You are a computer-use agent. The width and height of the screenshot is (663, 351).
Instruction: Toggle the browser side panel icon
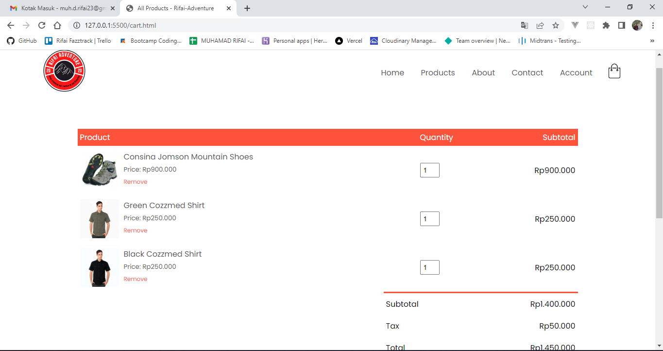[x=622, y=25]
